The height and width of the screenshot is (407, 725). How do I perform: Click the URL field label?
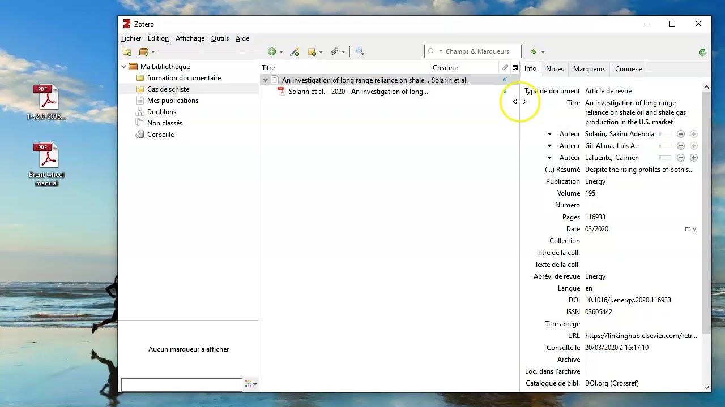click(574, 336)
